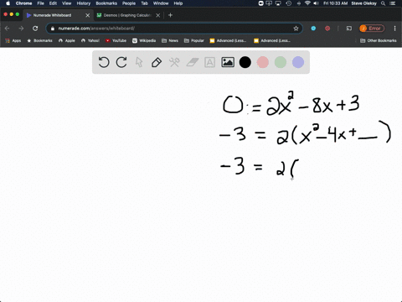Open the Wikipedia bookmark
Viewport: 402px width, 302px height.
point(144,40)
